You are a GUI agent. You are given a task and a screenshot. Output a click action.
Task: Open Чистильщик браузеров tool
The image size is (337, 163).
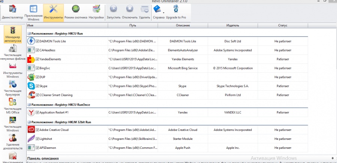point(13,88)
